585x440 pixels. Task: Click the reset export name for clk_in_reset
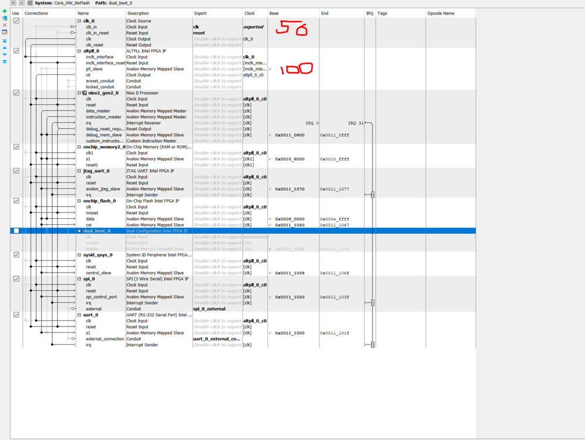point(199,33)
